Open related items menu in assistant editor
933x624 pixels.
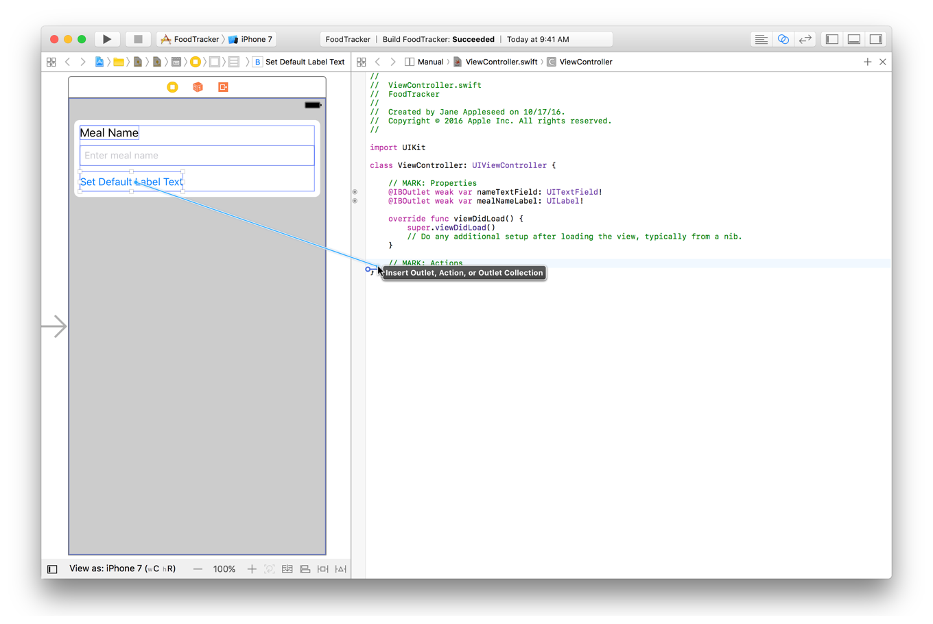coord(362,62)
